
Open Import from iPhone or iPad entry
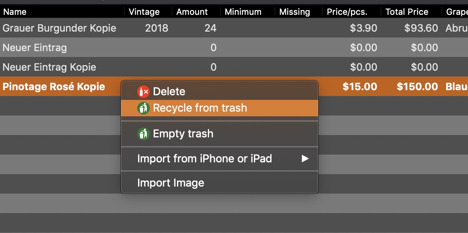pyautogui.click(x=220, y=159)
